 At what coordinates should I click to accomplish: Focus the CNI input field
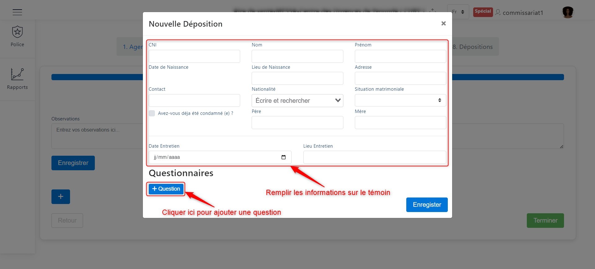194,56
